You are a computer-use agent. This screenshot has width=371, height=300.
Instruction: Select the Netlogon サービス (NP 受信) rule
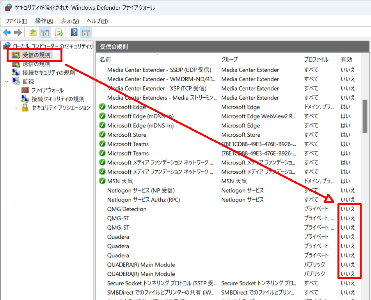(141, 191)
